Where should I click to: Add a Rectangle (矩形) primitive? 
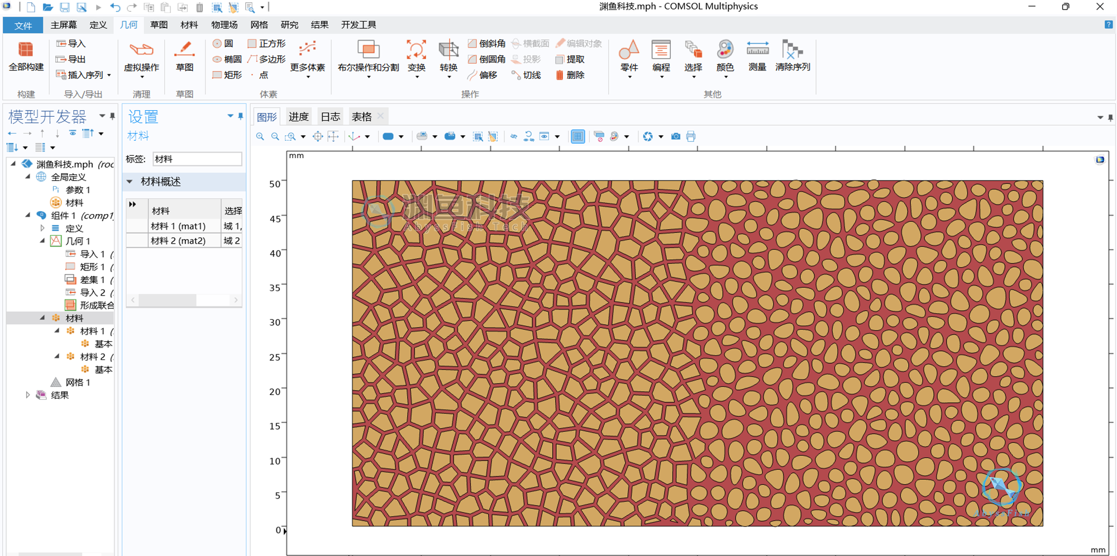pos(227,75)
